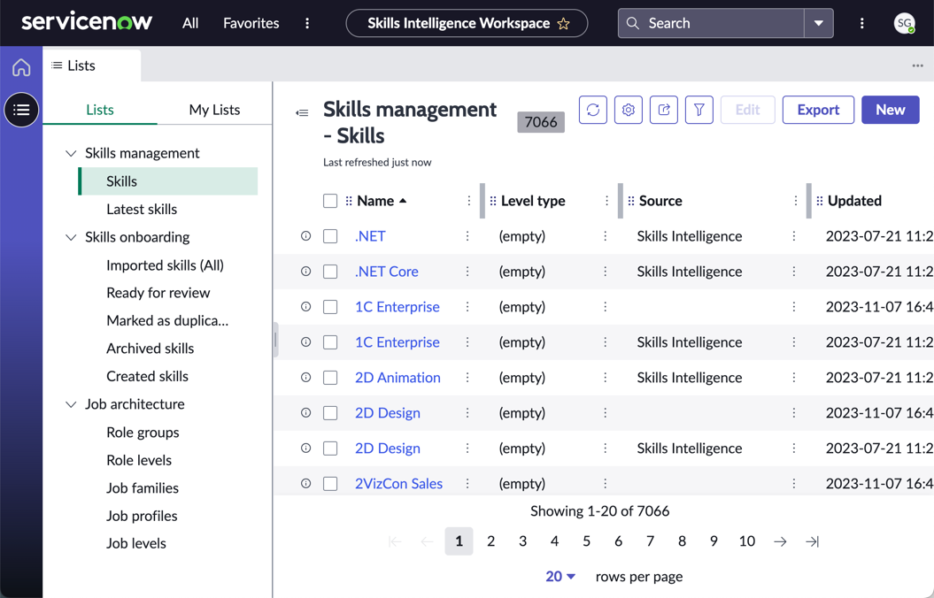Open the 2VizCon Sales skill link
The height and width of the screenshot is (598, 934).
pyautogui.click(x=398, y=484)
